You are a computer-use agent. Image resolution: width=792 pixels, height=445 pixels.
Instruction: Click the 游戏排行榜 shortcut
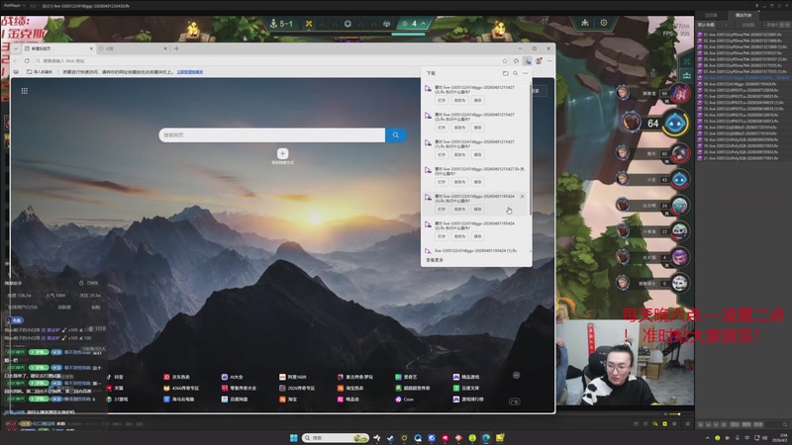pyautogui.click(x=468, y=400)
